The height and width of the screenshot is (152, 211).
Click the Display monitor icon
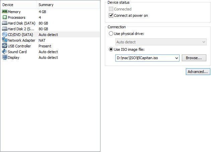click(5, 57)
